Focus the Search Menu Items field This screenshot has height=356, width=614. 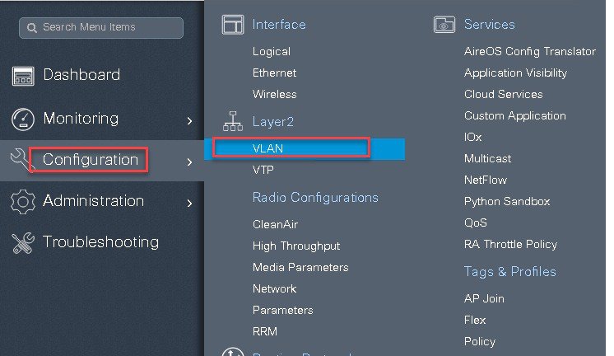(x=101, y=27)
